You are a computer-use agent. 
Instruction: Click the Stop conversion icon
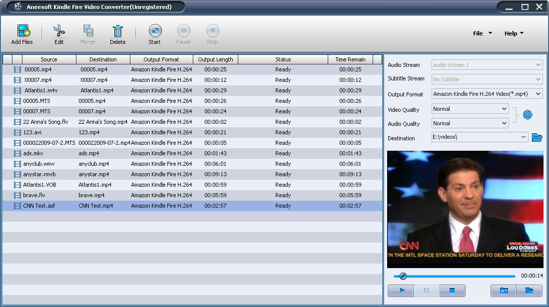click(212, 30)
